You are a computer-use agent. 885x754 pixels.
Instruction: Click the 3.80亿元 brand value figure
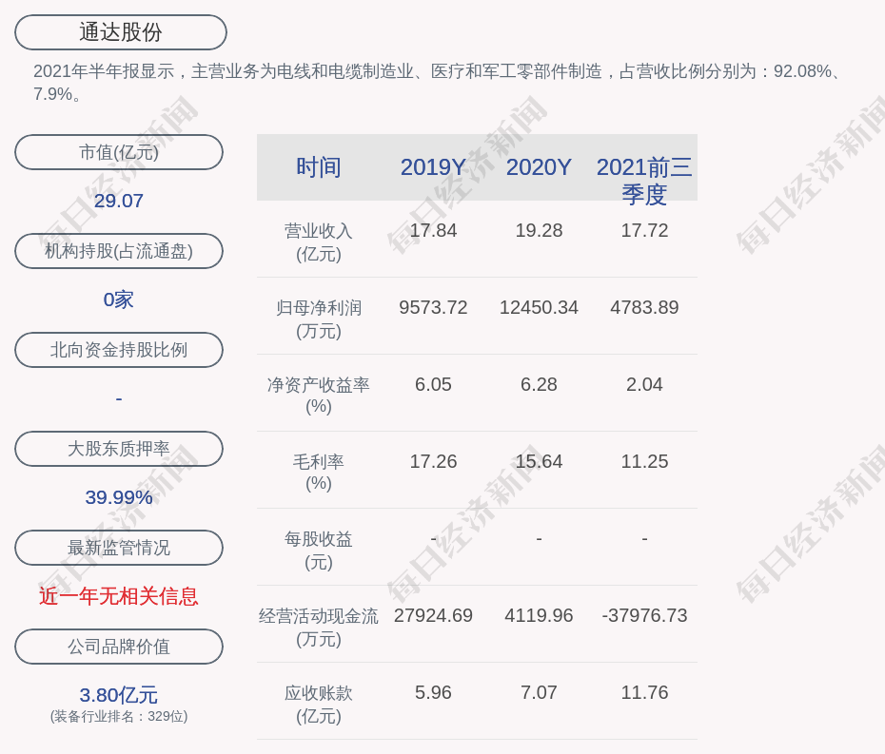pyautogui.click(x=119, y=695)
